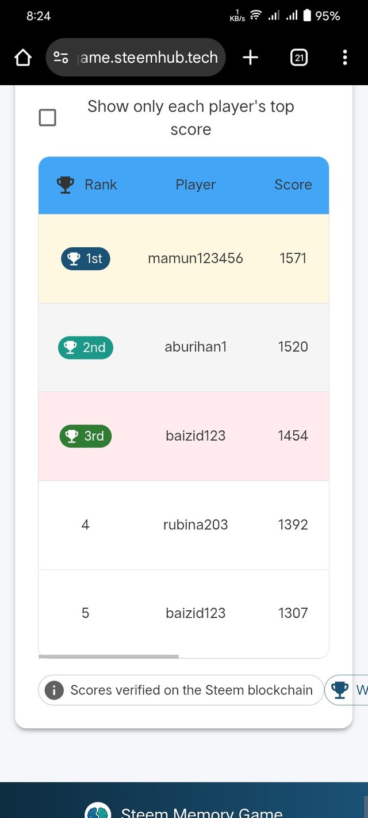Open the browser three-dot menu
This screenshot has width=368, height=818.
(345, 58)
